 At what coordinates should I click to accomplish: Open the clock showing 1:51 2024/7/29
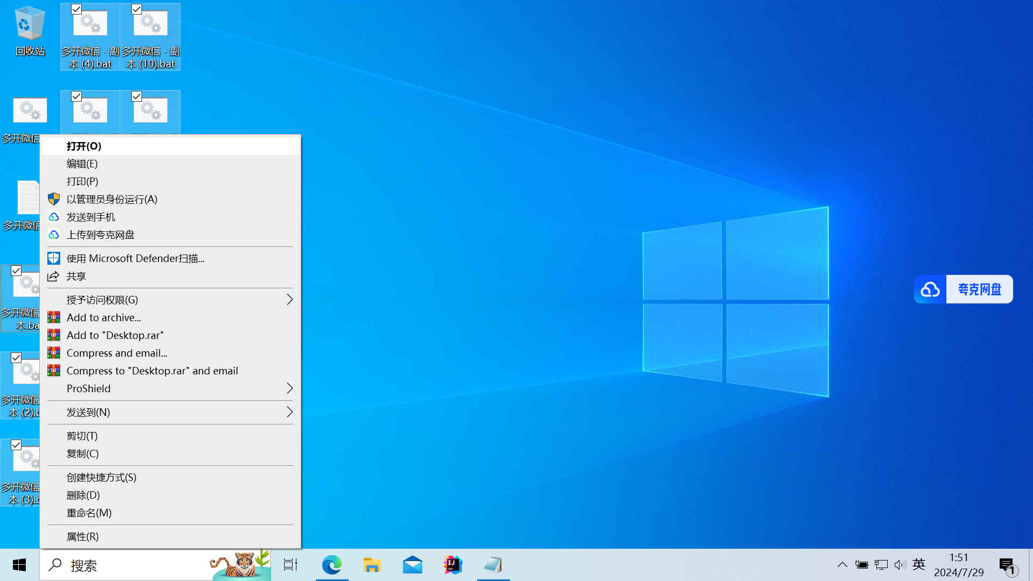(959, 565)
